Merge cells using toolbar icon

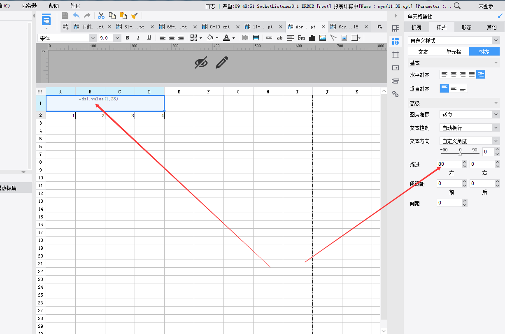click(x=245, y=38)
